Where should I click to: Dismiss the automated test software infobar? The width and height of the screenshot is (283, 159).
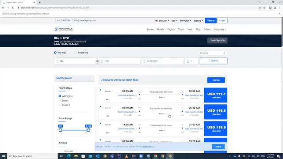point(279,14)
